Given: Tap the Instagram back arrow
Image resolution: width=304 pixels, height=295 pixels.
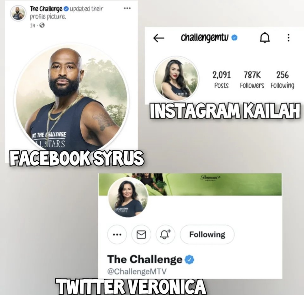Looking at the screenshot, I should click(x=158, y=38).
